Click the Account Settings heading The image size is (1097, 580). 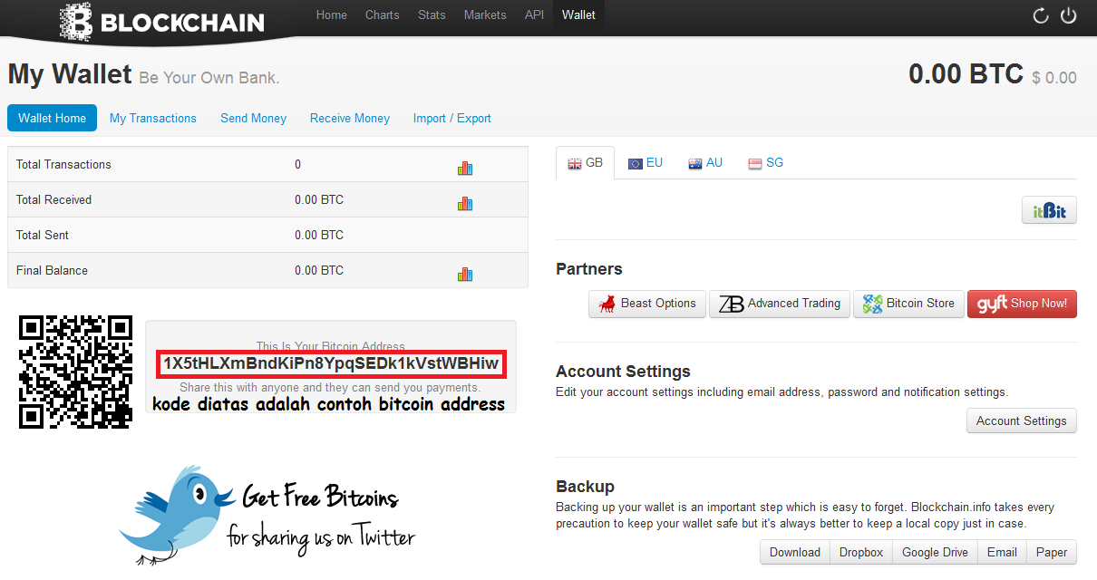[623, 372]
